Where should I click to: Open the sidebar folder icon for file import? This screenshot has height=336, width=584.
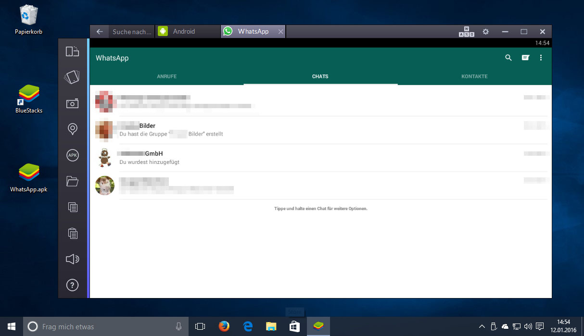[72, 181]
